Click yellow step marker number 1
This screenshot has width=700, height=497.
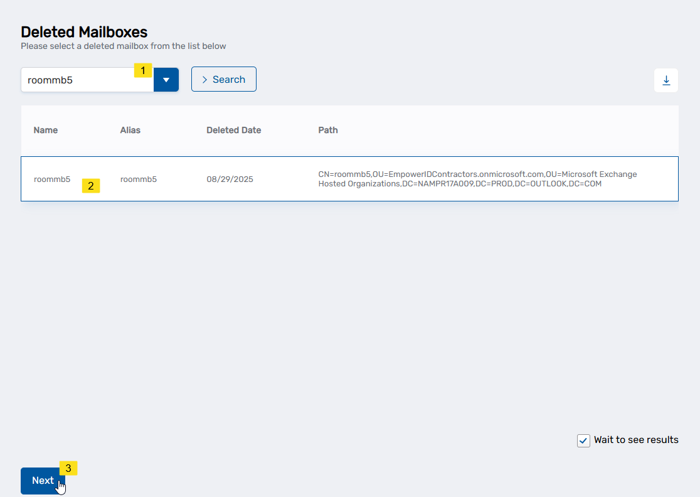click(143, 70)
